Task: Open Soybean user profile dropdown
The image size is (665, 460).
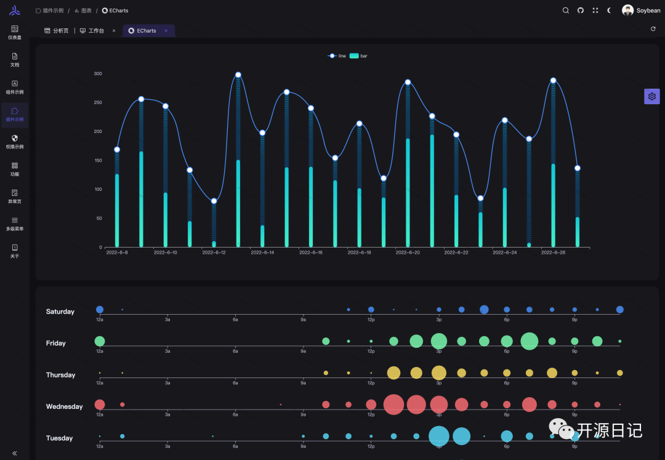Action: (641, 10)
